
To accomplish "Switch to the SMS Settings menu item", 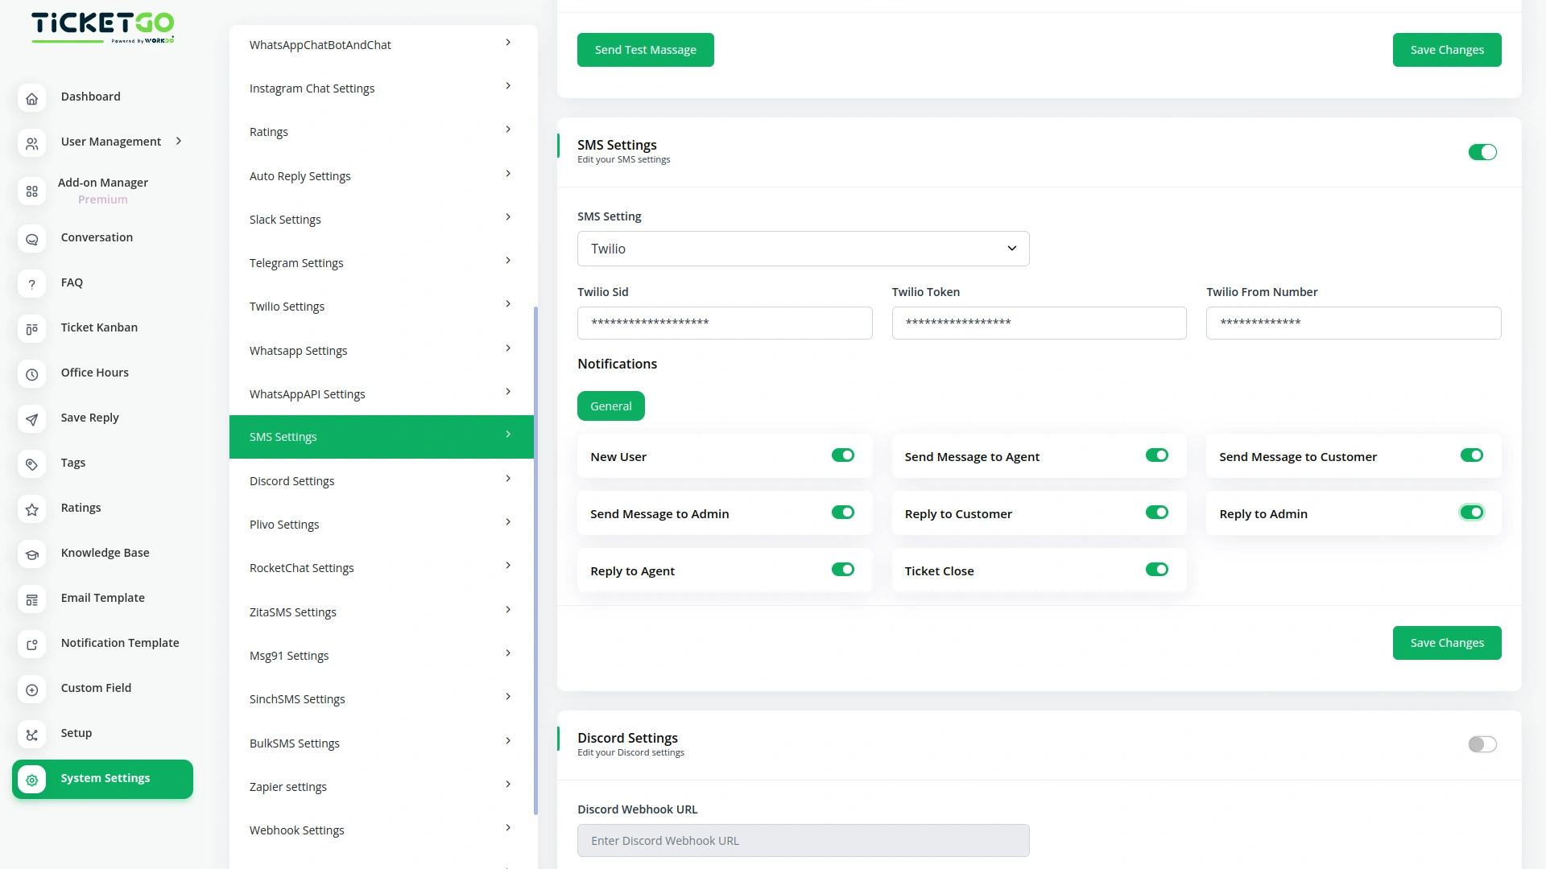I will click(x=381, y=436).
